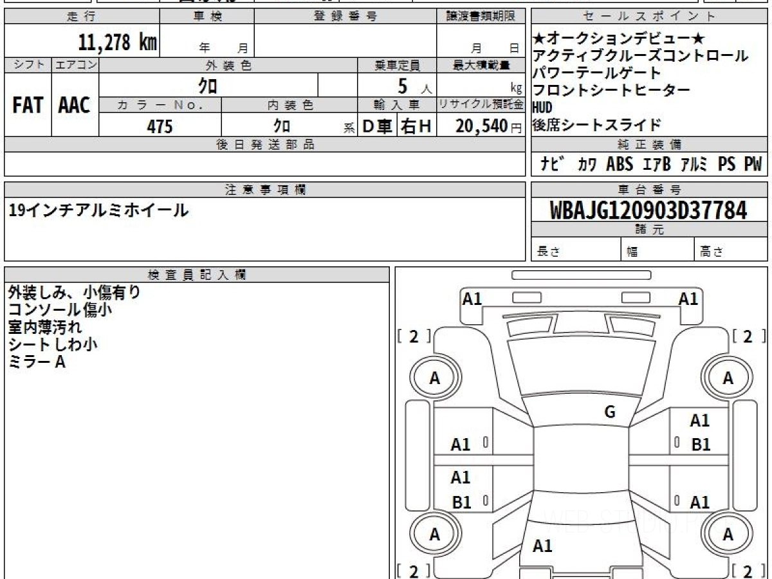772x579 pixels.
Task: Click the mileage value 11,278 km
Action: pos(118,42)
